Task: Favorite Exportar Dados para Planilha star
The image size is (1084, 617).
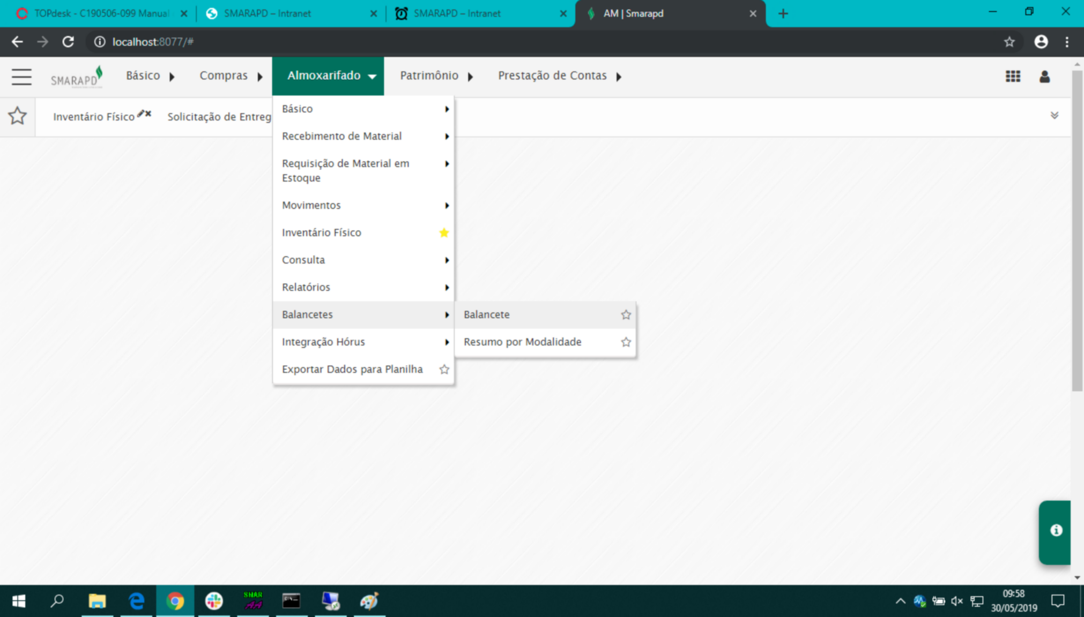Action: point(444,369)
